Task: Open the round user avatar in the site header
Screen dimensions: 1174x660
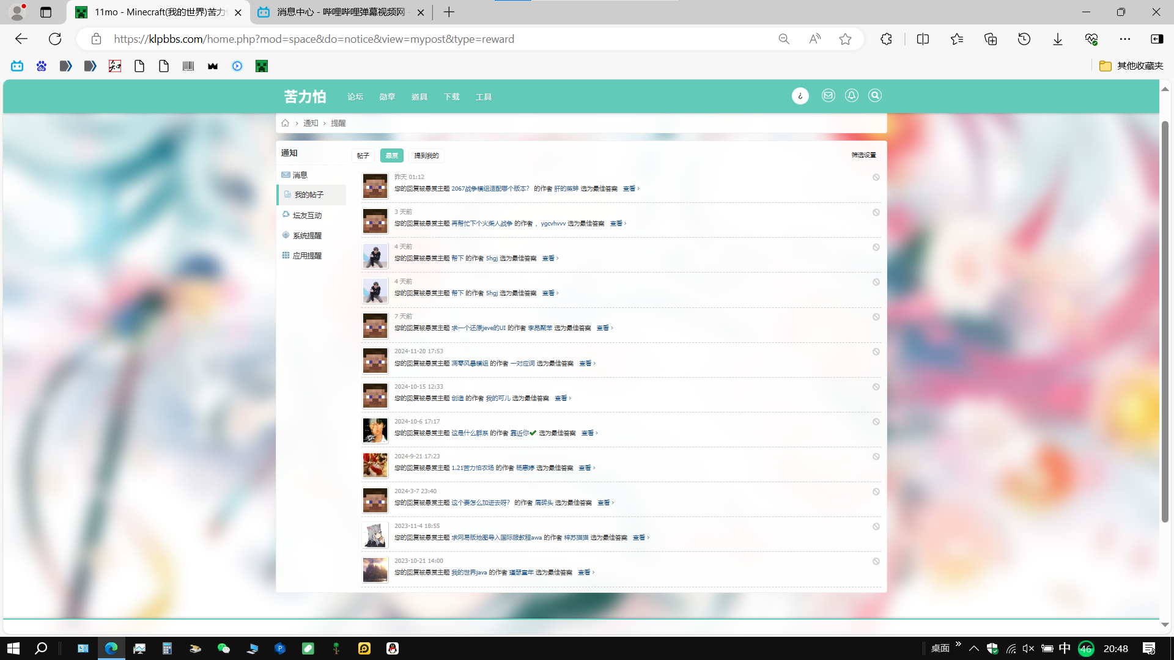Action: pyautogui.click(x=800, y=96)
